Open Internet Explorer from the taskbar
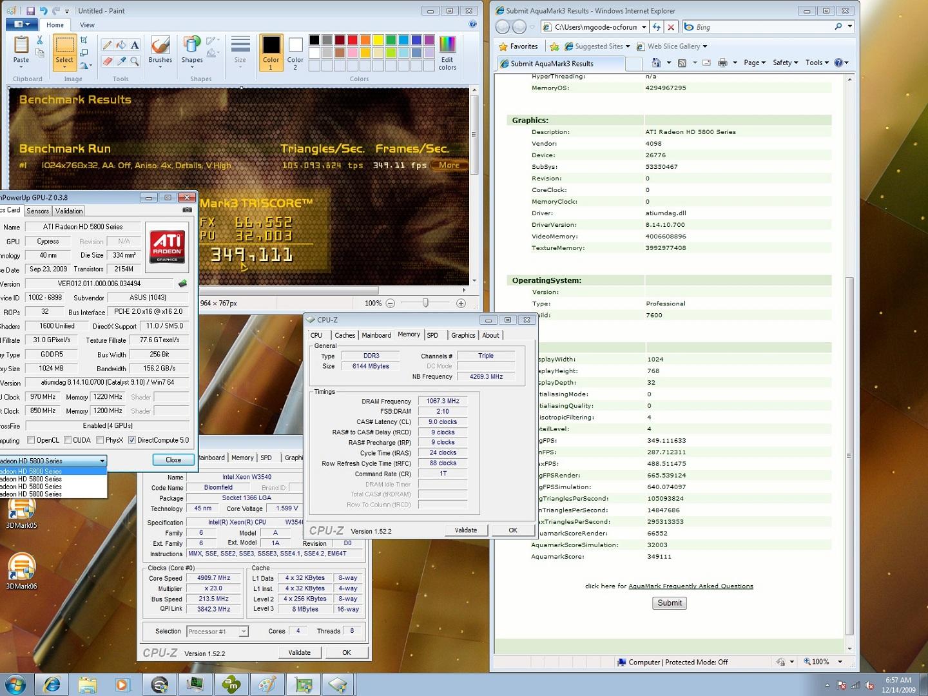Viewport: 928px width, 696px height. tap(52, 684)
